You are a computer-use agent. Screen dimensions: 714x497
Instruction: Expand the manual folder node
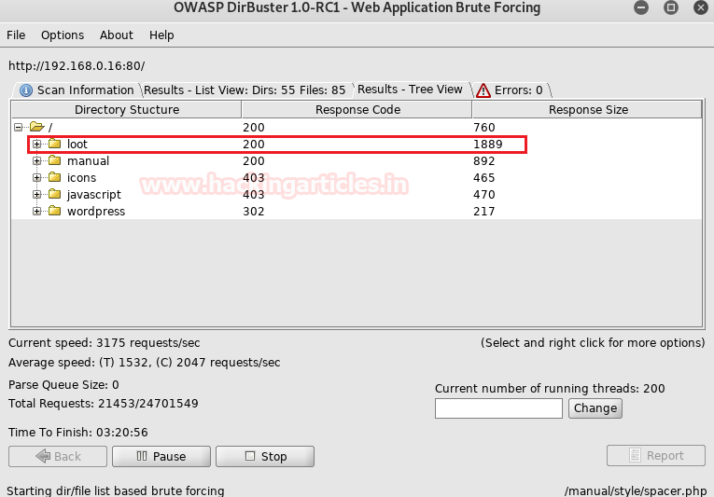pyautogui.click(x=37, y=161)
